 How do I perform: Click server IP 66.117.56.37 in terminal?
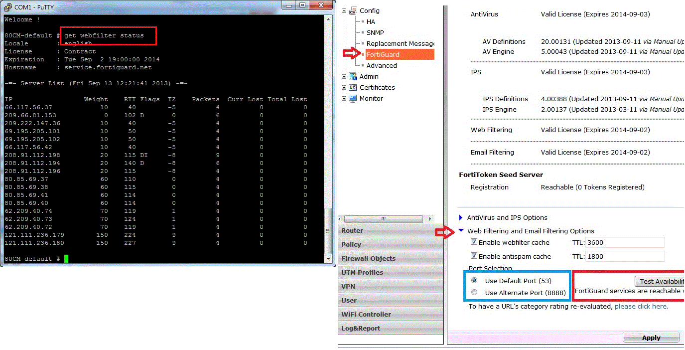pos(28,107)
